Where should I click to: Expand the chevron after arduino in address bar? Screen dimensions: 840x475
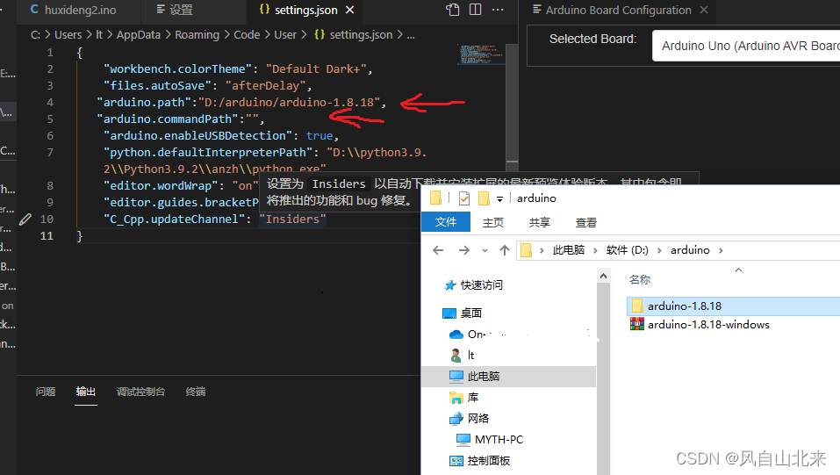point(721,250)
